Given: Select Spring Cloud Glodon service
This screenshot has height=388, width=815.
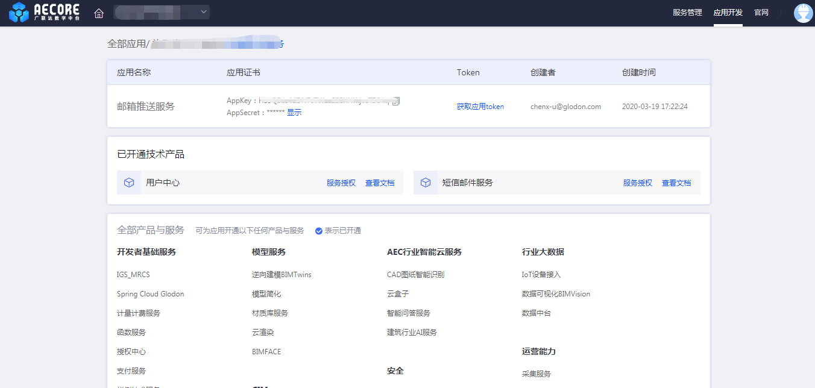Looking at the screenshot, I should click(150, 294).
